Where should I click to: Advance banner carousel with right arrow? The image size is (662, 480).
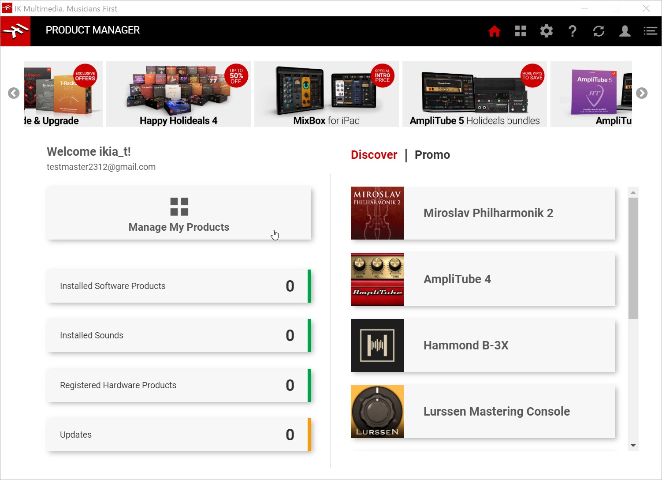point(642,93)
